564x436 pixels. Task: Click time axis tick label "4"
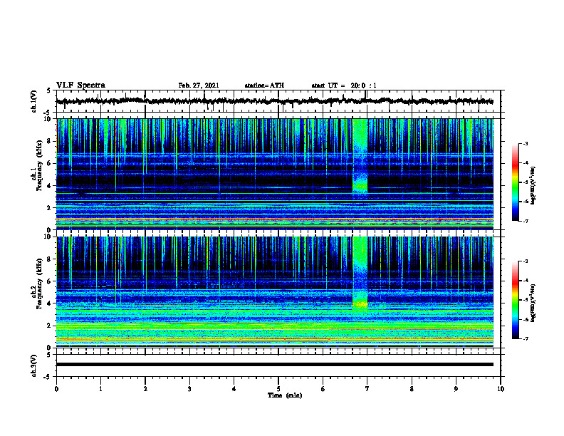(x=234, y=389)
